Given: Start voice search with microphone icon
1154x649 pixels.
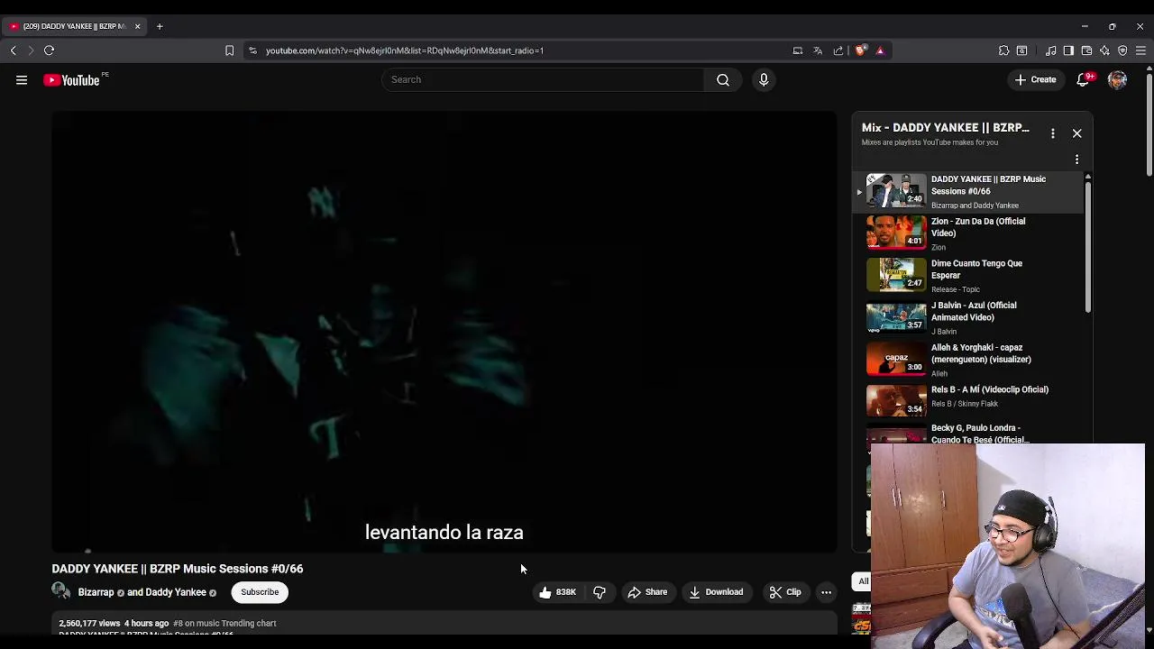Looking at the screenshot, I should coord(764,79).
